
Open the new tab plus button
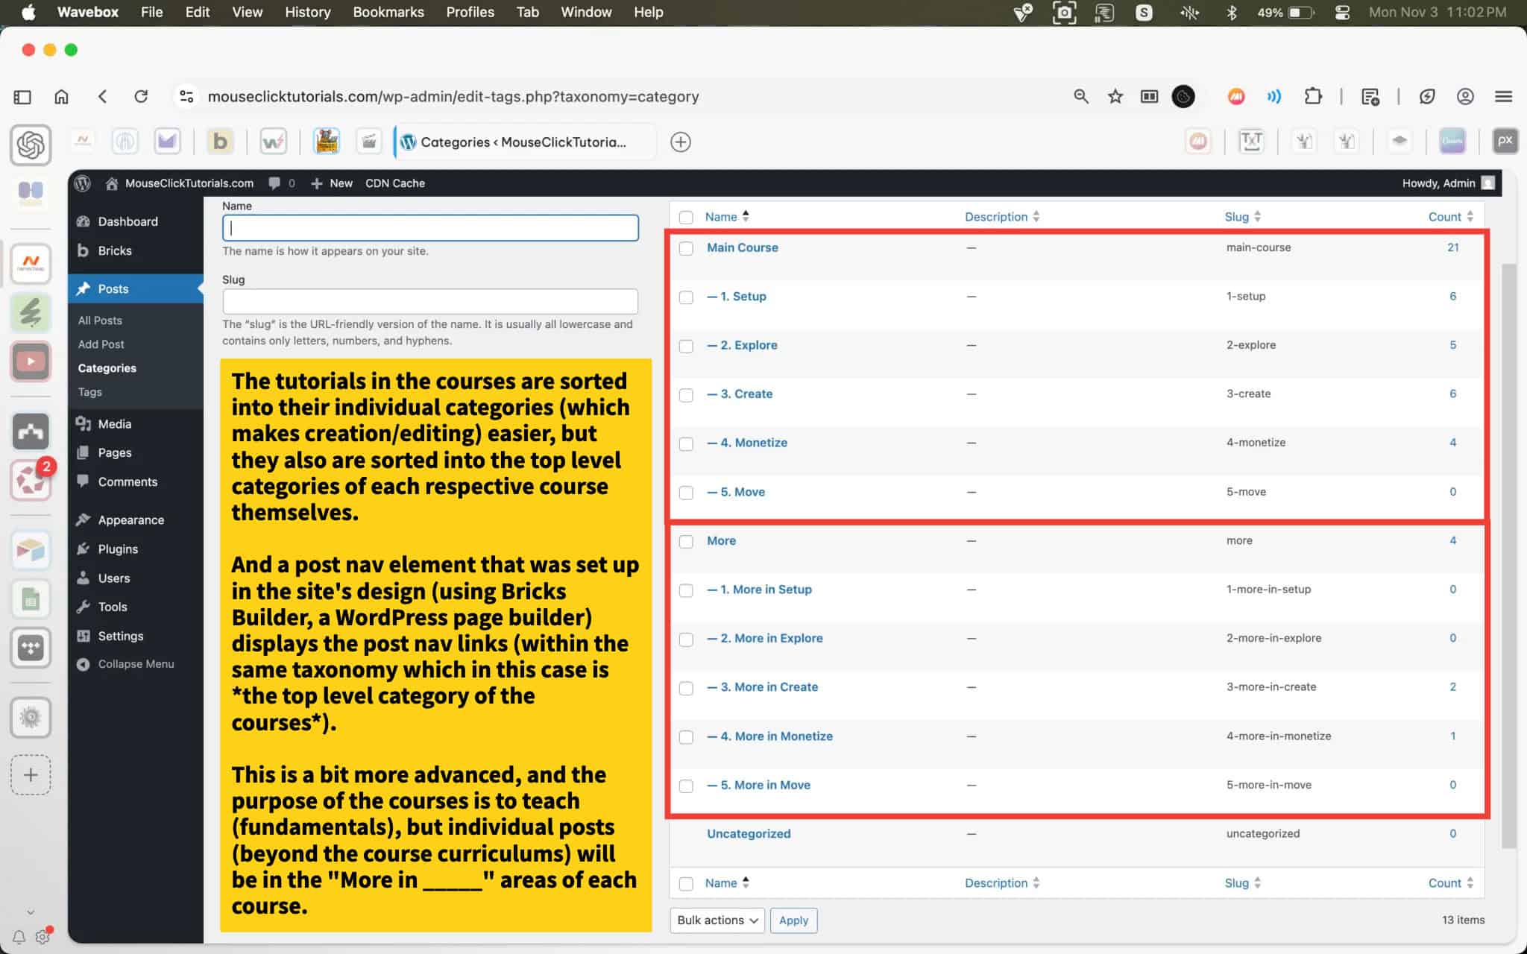(x=680, y=142)
